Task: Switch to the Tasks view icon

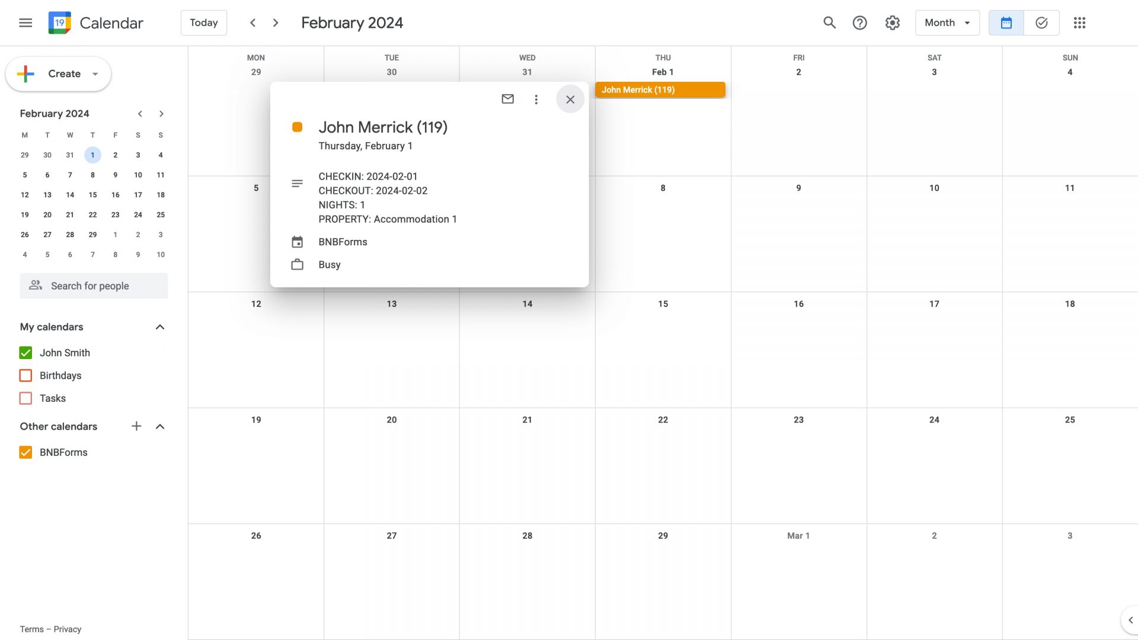Action: click(x=1042, y=23)
